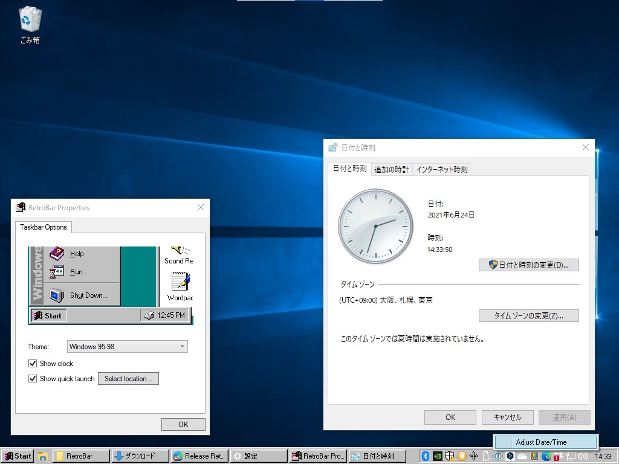Uncheck the Show clock checkbox
This screenshot has width=619, height=464.
pos(33,363)
